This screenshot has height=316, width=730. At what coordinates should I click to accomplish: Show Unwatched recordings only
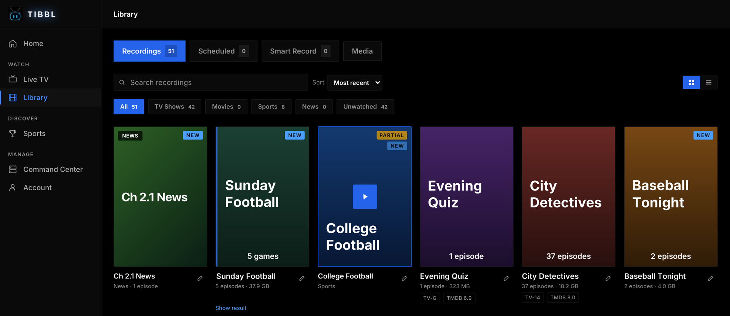365,107
